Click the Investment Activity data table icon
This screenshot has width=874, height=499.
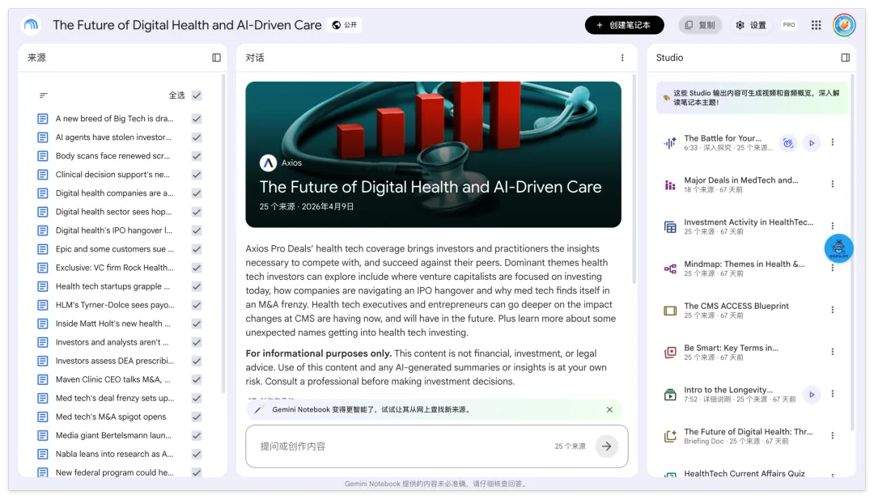670,226
